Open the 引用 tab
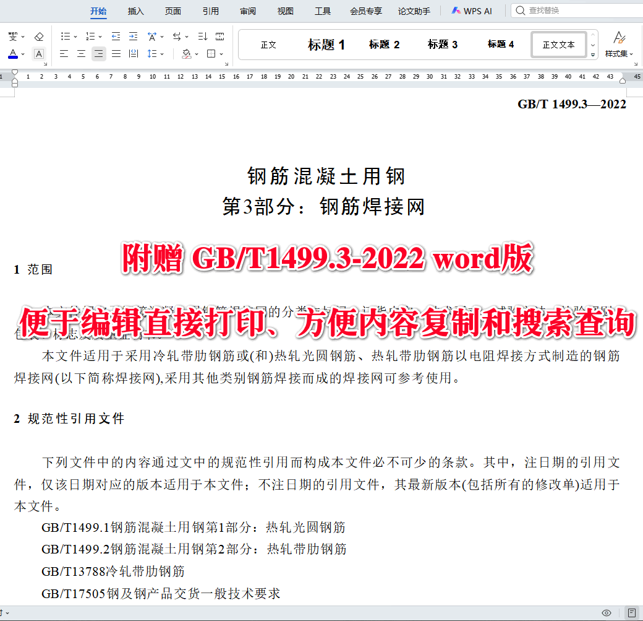 (211, 11)
